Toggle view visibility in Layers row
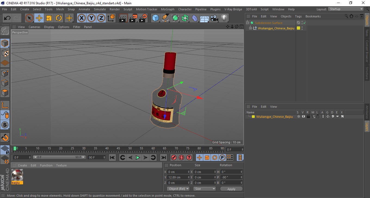 [303, 116]
